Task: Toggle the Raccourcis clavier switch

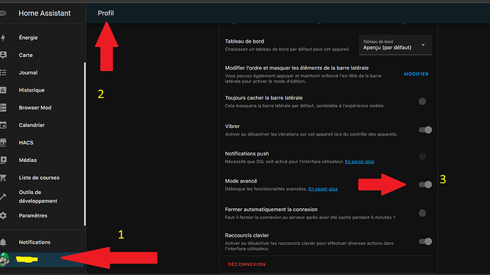Action: pyautogui.click(x=425, y=242)
